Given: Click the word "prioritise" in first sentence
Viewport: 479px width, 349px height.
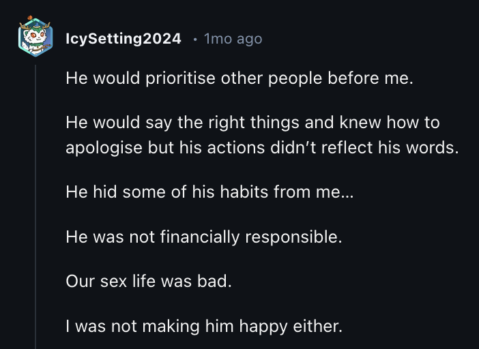Looking at the screenshot, I should click(x=178, y=78).
